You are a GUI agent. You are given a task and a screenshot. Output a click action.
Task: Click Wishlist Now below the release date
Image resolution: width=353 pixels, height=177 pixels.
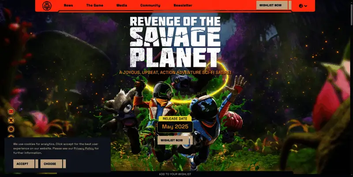[x=174, y=140]
